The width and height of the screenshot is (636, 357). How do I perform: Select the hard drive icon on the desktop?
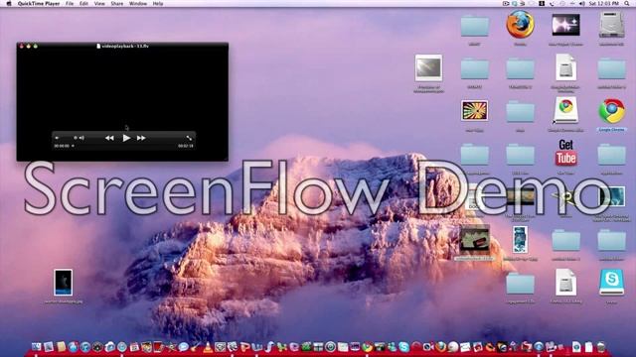coord(612,25)
